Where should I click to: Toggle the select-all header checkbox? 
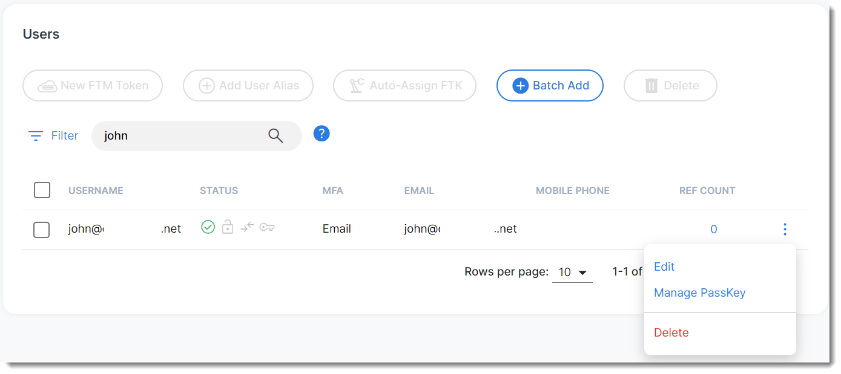point(42,190)
